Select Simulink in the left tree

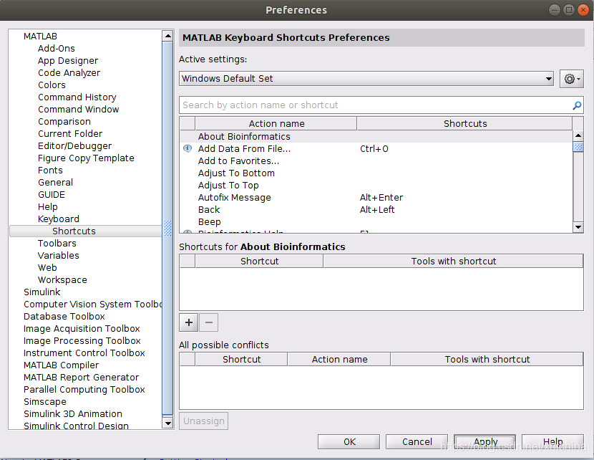[x=42, y=292]
